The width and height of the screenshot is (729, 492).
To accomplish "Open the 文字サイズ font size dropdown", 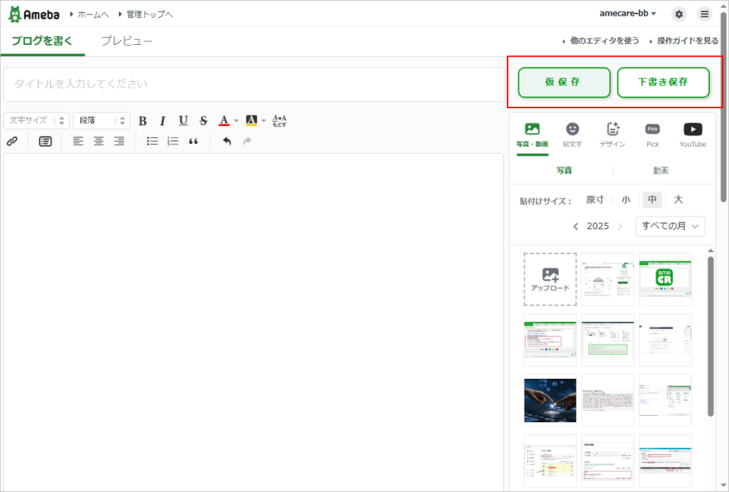I will [x=36, y=120].
